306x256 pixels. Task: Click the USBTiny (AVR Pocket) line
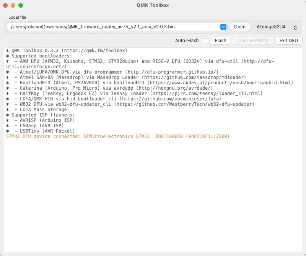(41, 131)
